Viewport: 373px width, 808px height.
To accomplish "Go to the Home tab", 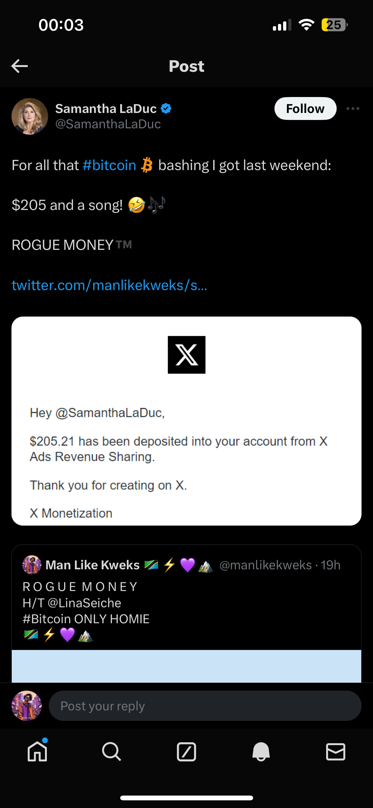I will 37,752.
